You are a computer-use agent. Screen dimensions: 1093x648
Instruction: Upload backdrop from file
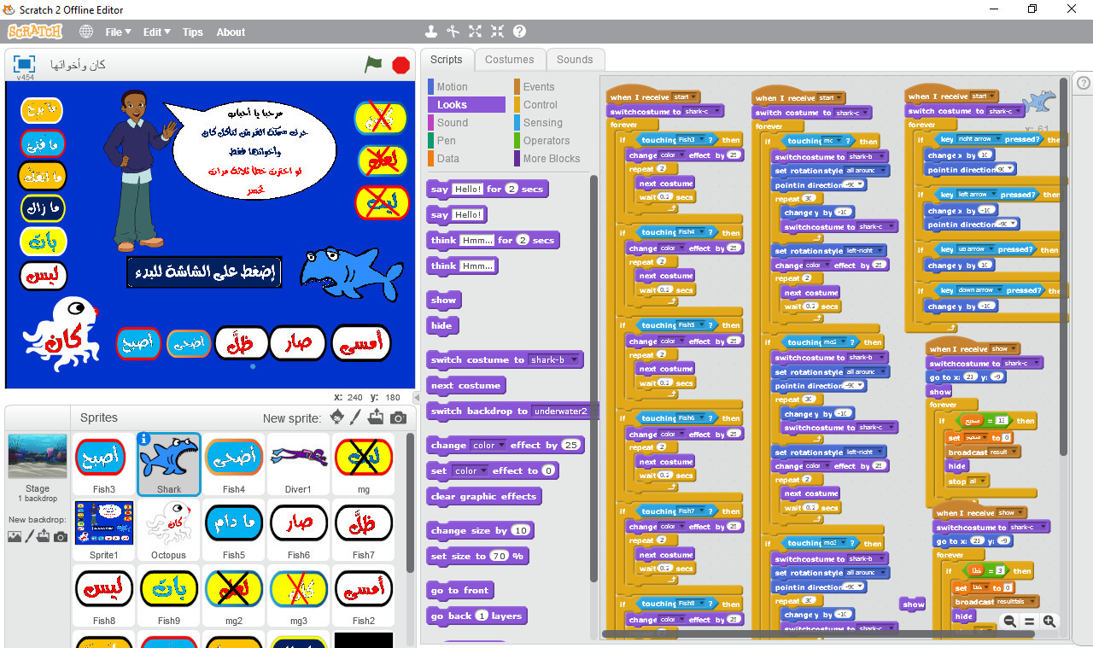44,536
